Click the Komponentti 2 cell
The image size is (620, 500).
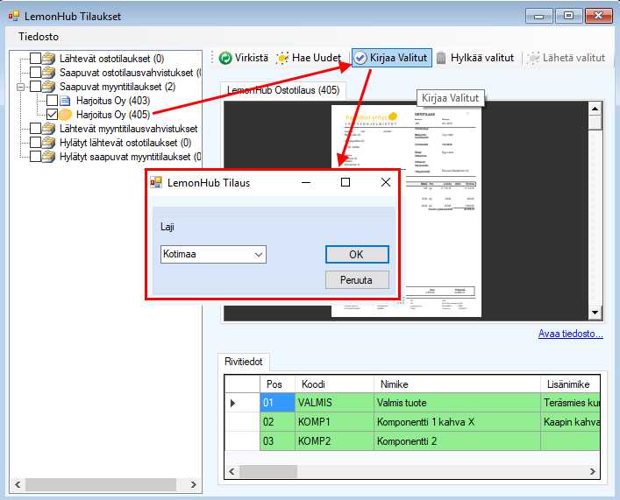(x=457, y=441)
